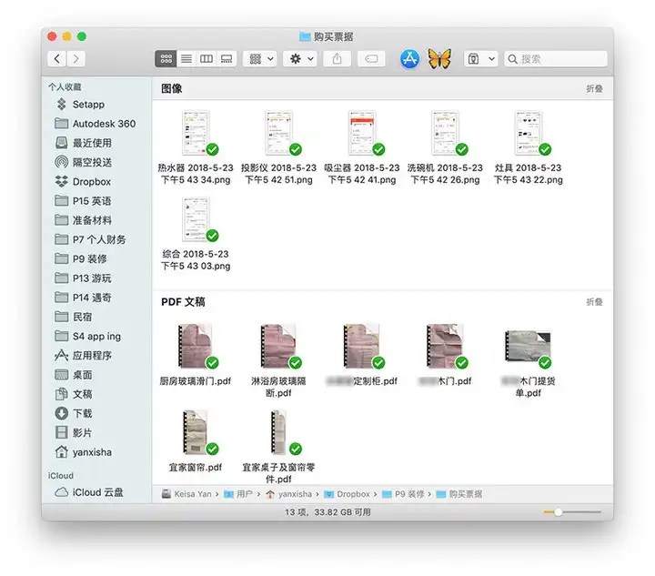This screenshot has height=576, width=655.
Task: Select the 定制柜.pdf file
Action: pos(362,355)
